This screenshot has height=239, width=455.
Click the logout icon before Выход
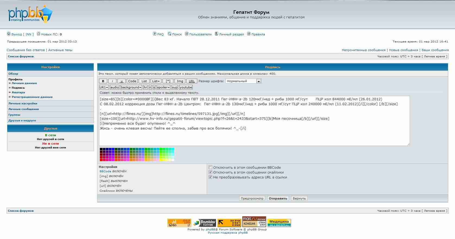click(x=9, y=34)
